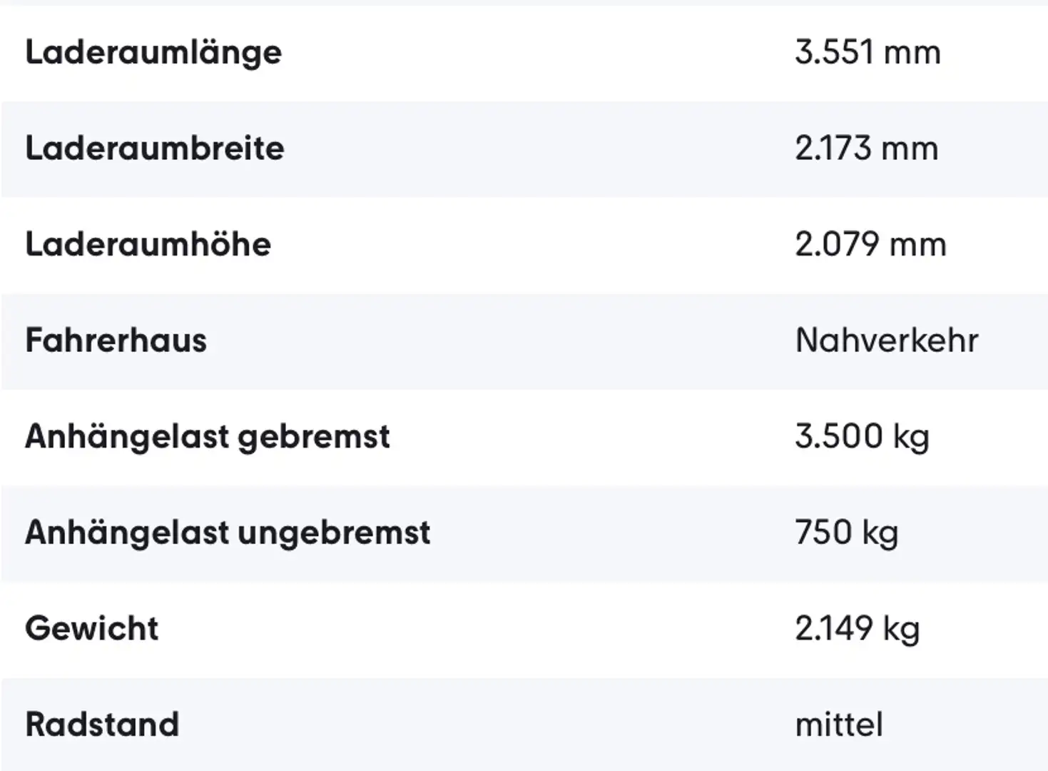Select the 2.149 kg value
The width and height of the screenshot is (1048, 771).
click(x=857, y=629)
